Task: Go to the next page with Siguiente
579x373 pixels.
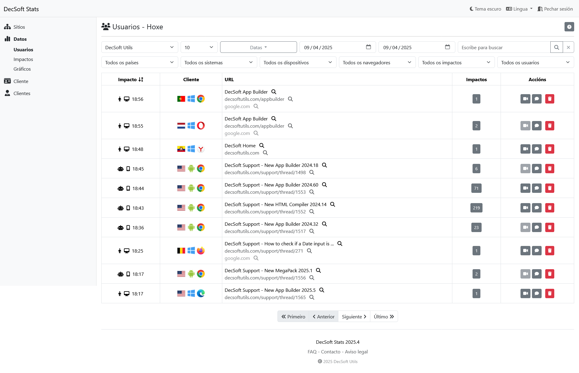Action: click(x=353, y=316)
